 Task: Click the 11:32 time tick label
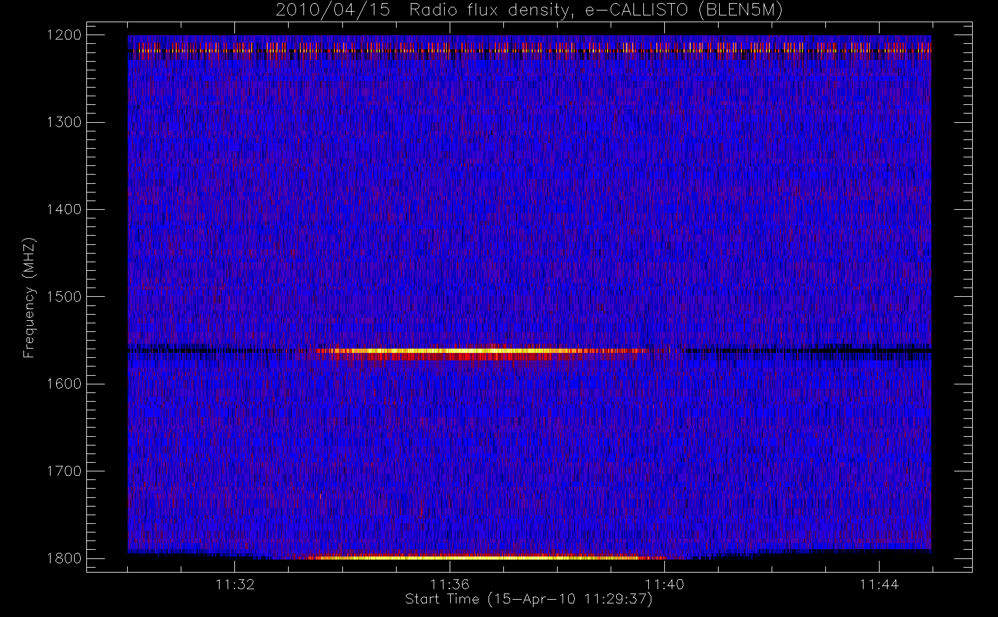(x=235, y=584)
